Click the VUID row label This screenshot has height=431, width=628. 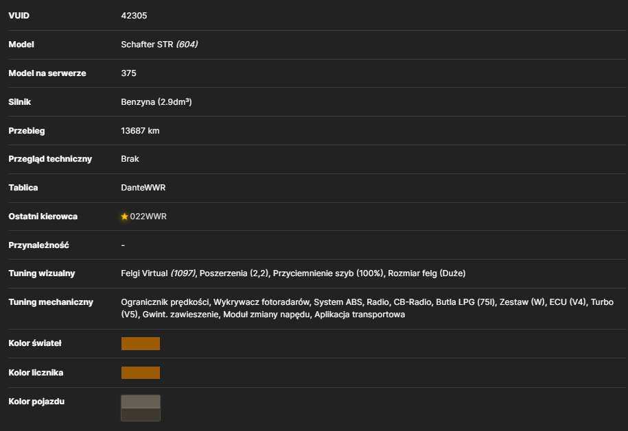click(19, 16)
